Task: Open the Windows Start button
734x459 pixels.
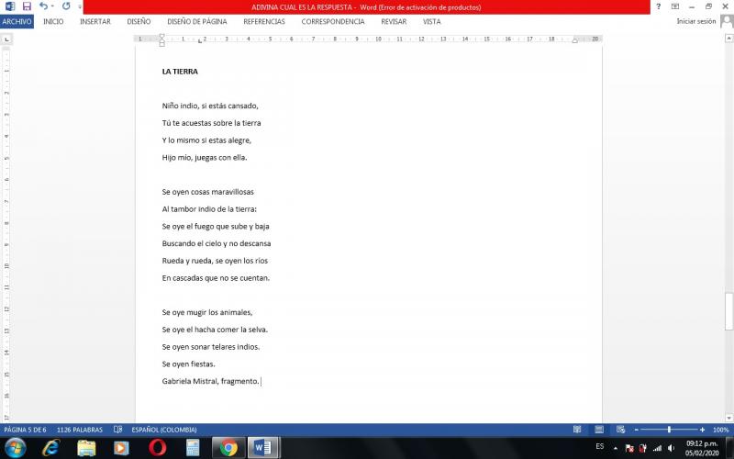Action: [15, 448]
